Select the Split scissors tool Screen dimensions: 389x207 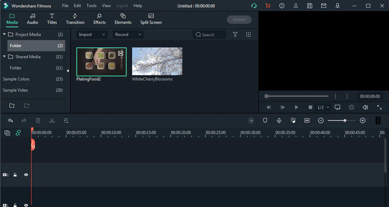click(x=52, y=120)
